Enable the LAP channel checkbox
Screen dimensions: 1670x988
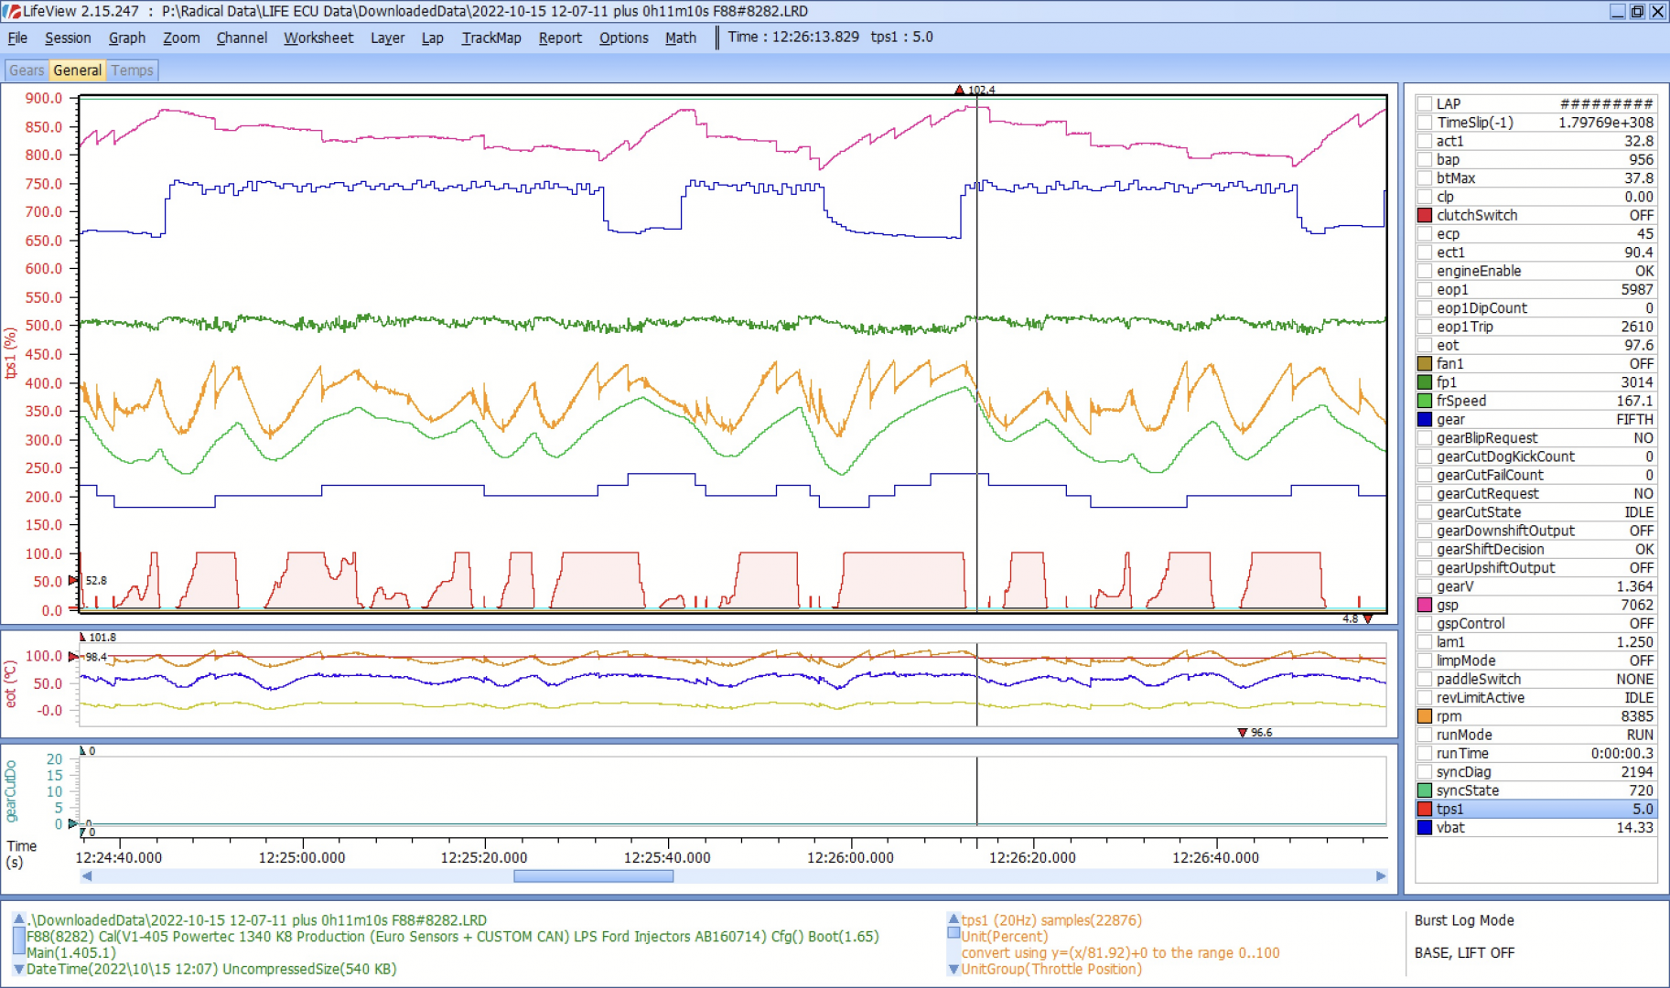pos(1424,104)
